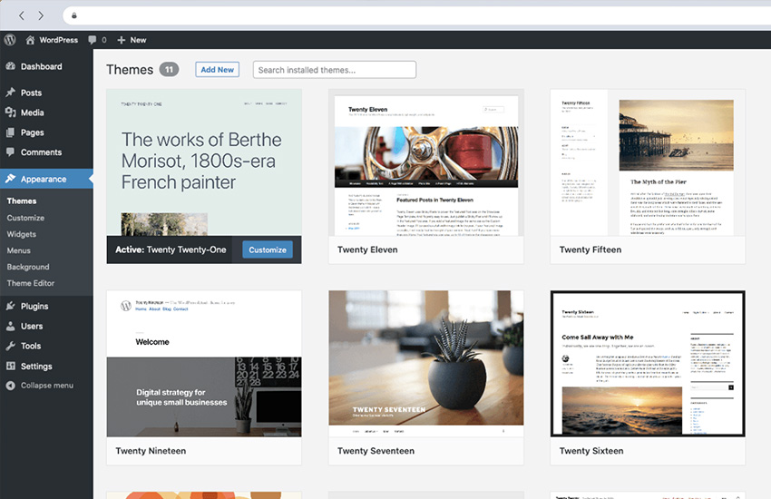Click the browser address bar

pyautogui.click(x=417, y=15)
